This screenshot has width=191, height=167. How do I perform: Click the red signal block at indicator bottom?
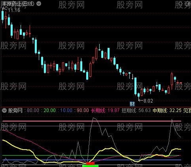click(91, 163)
